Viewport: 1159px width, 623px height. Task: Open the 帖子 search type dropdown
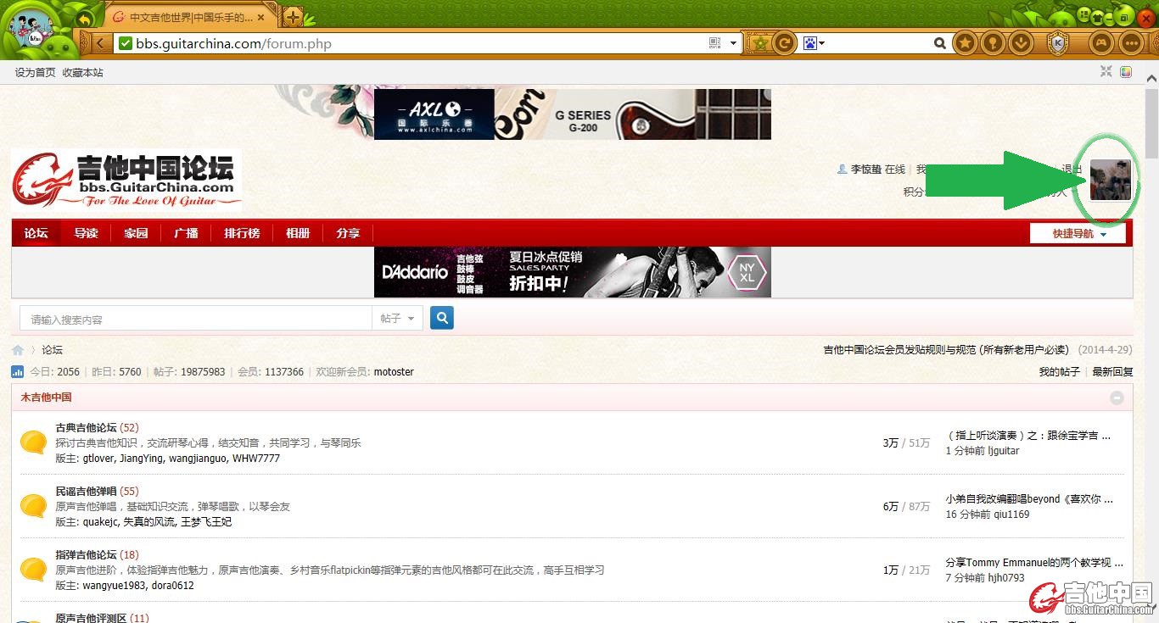click(397, 319)
